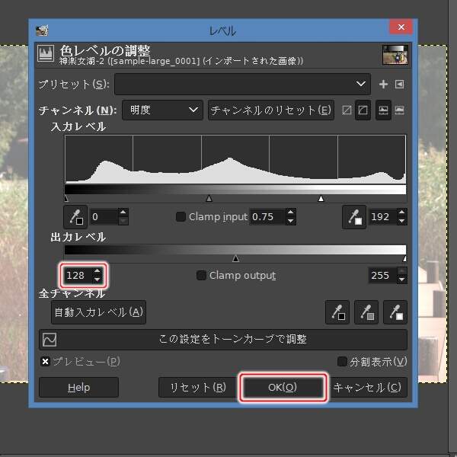Pick black point for all channels

point(337,312)
